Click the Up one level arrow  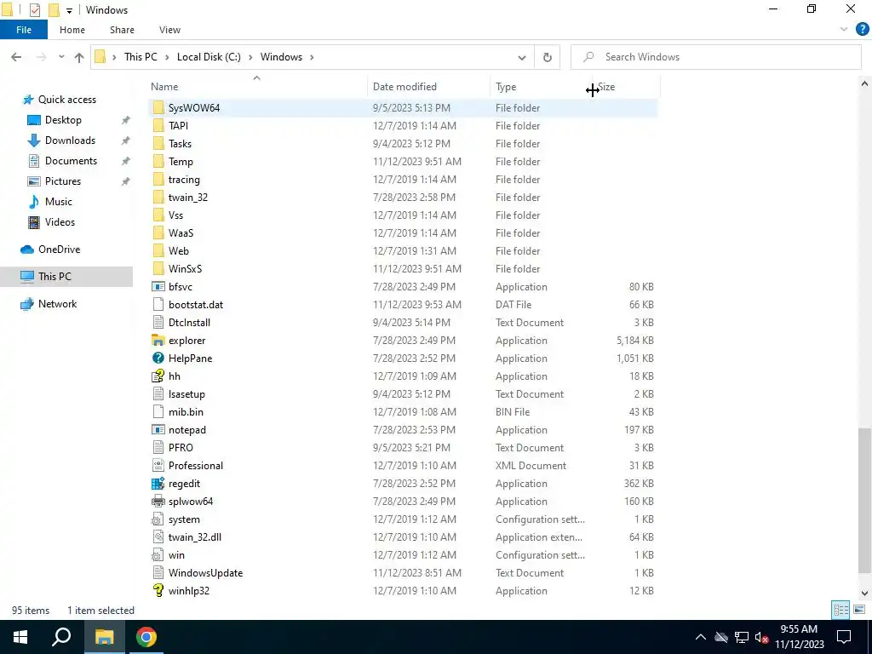(79, 57)
